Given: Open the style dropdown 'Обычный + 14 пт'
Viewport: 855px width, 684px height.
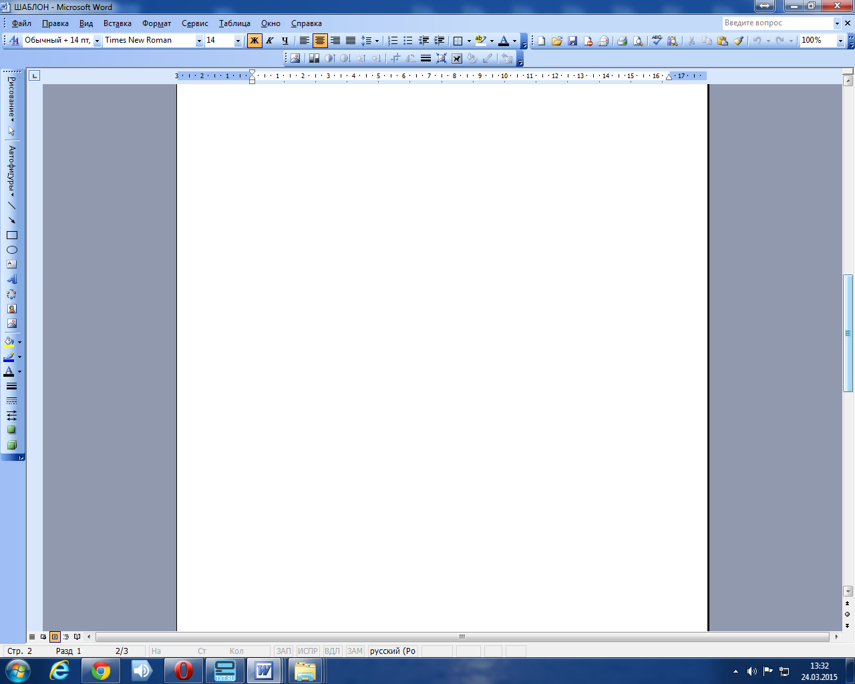Looking at the screenshot, I should point(97,41).
